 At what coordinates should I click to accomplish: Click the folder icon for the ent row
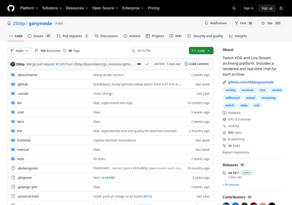[13, 131]
